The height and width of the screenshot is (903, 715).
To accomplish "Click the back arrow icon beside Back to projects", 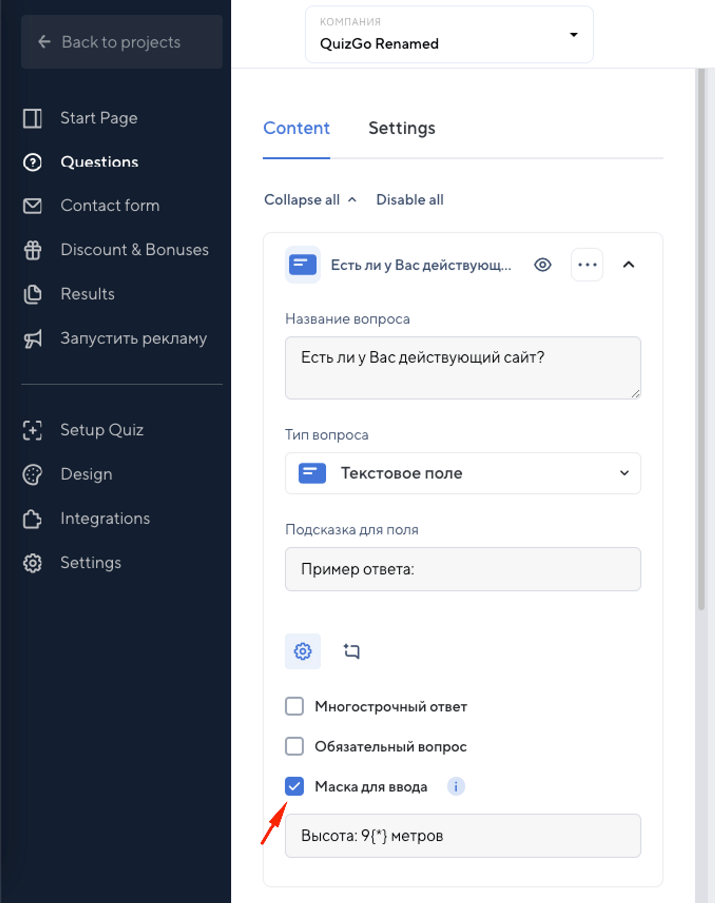I will point(44,42).
